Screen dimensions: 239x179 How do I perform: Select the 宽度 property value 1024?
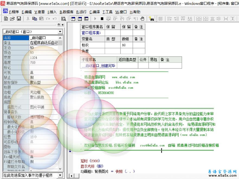click(x=44, y=58)
